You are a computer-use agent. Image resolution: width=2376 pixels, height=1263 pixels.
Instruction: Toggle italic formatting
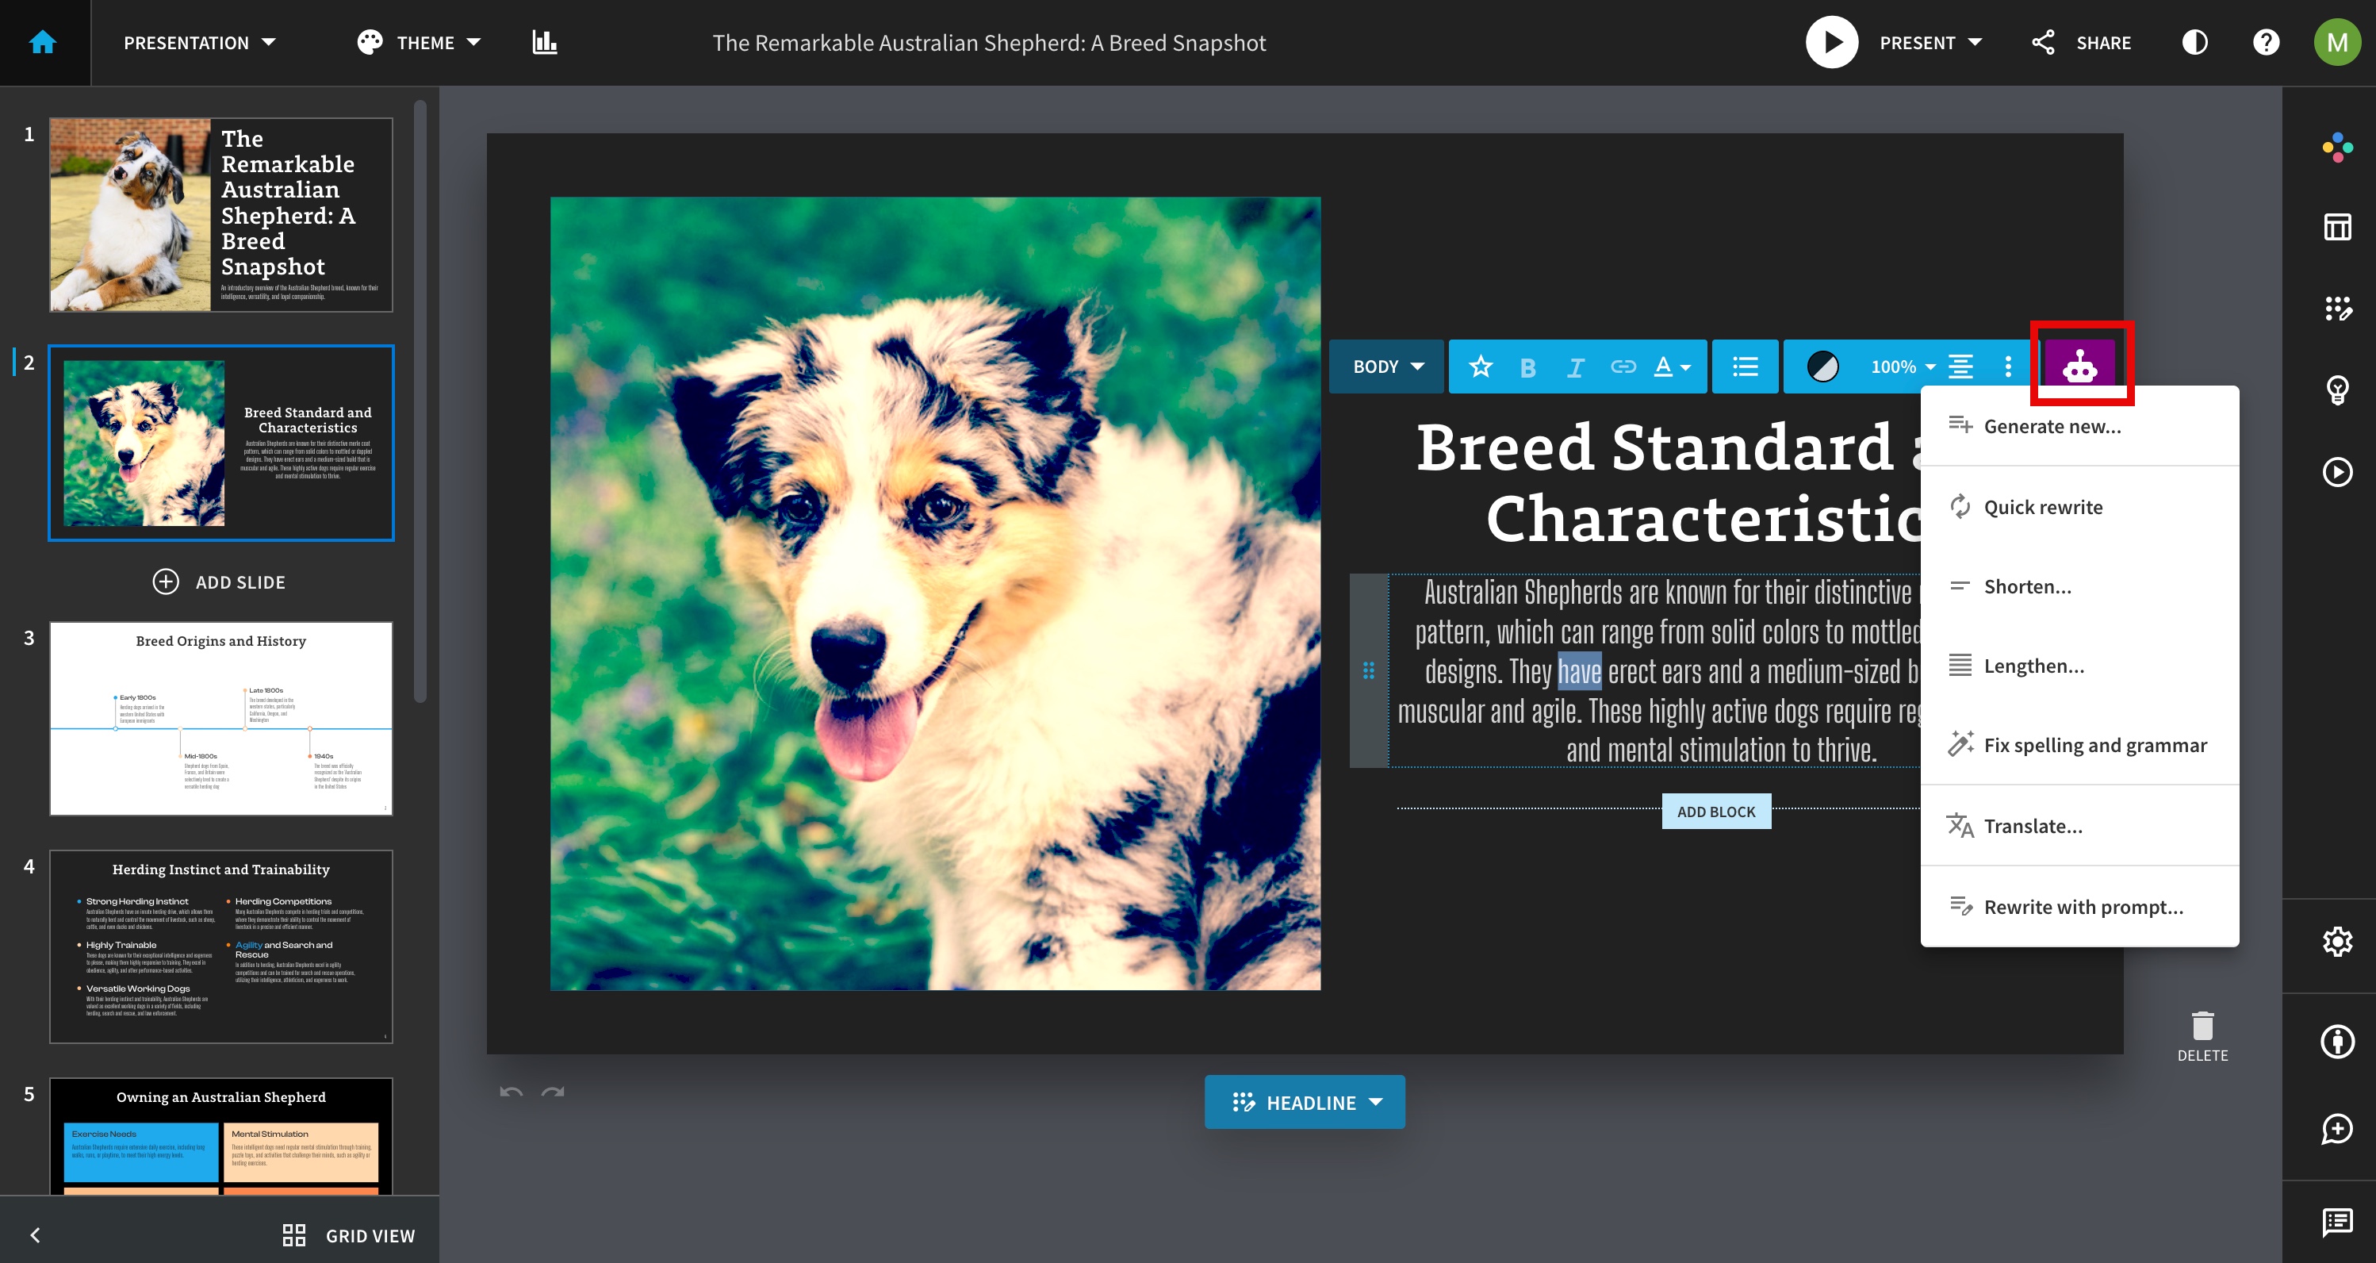tap(1575, 367)
